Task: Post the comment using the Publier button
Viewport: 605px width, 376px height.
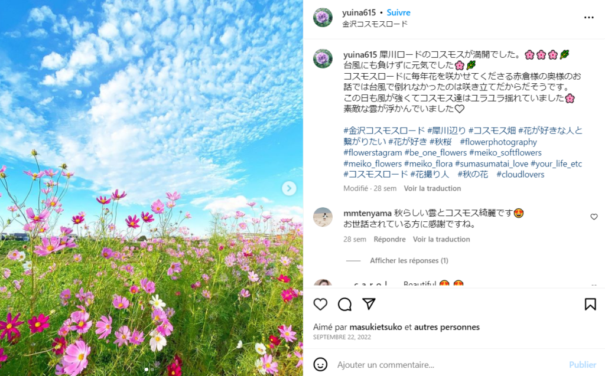Action: 582,364
